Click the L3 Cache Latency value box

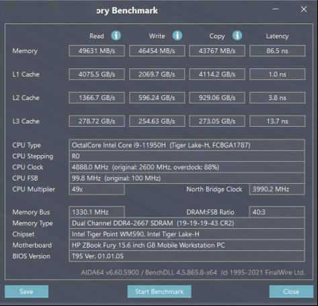[277, 121]
